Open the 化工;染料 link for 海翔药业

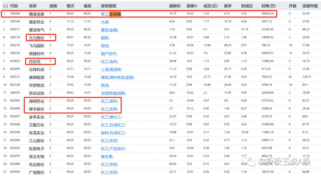pyautogui.click(x=109, y=101)
